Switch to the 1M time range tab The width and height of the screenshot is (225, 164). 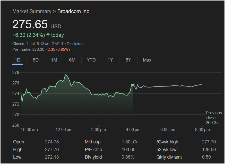coord(54,60)
